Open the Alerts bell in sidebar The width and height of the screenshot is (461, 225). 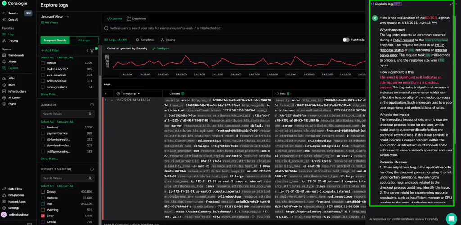[x=5, y=62]
